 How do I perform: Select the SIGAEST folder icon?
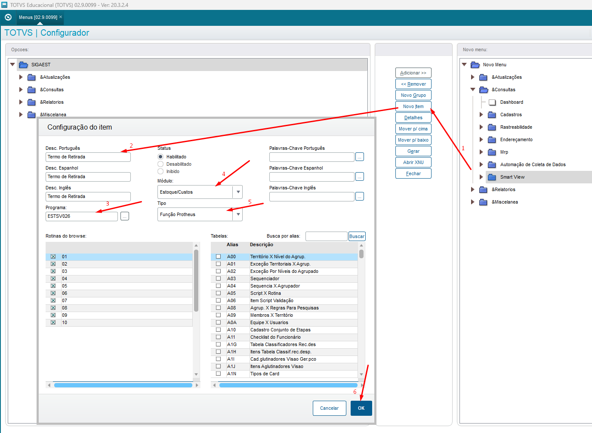tap(23, 65)
